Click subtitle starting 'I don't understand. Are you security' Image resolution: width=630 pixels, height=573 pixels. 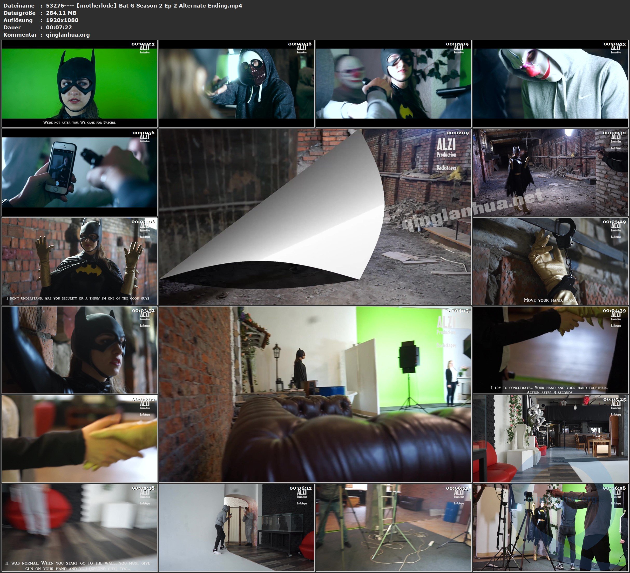tap(78, 298)
